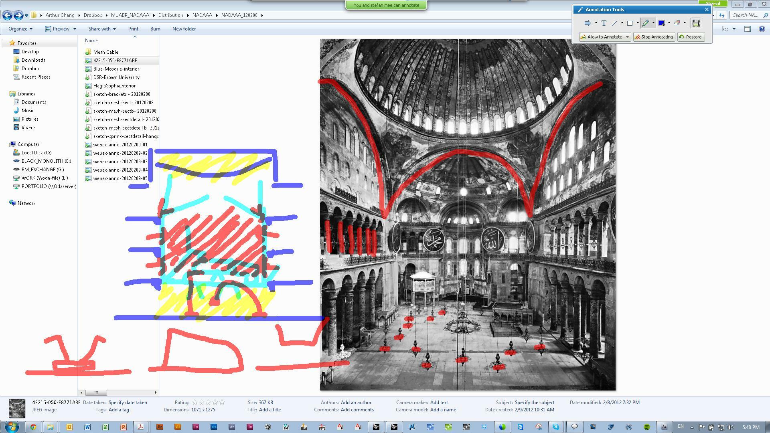Click Preview in Explorer toolbar
The height and width of the screenshot is (433, 770).
click(61, 29)
